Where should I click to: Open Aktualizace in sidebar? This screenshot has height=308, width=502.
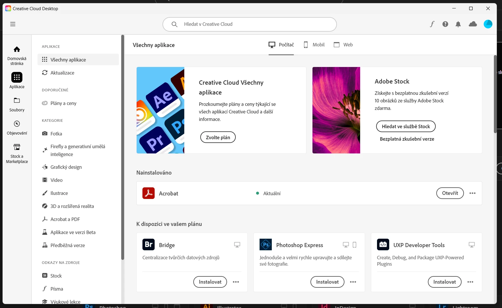point(78,73)
